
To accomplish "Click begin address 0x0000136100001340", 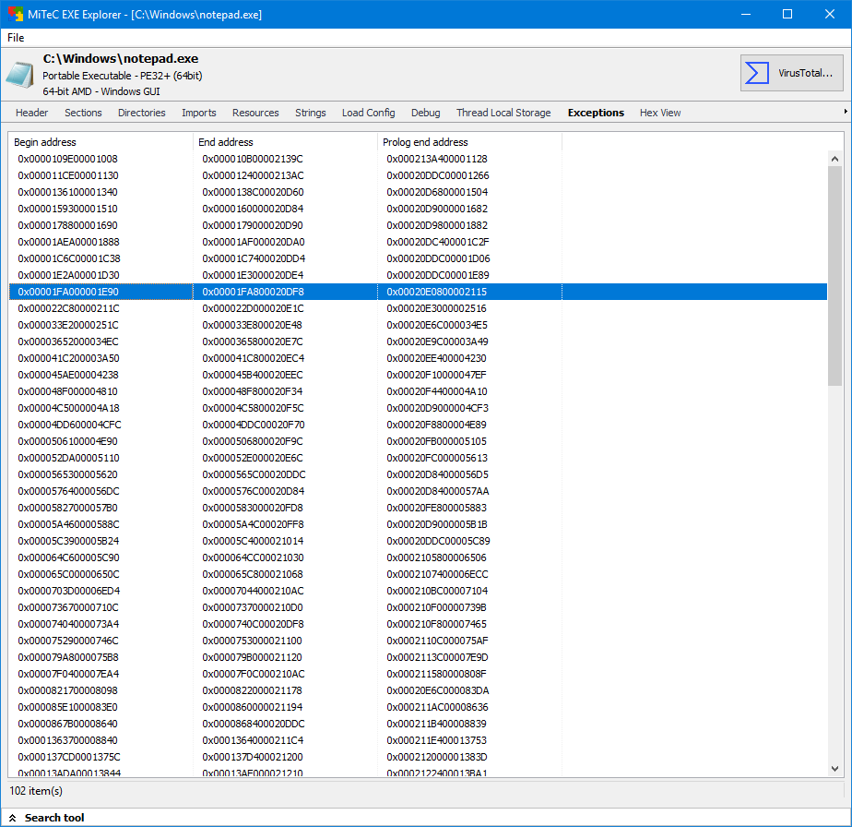I will 67,192.
